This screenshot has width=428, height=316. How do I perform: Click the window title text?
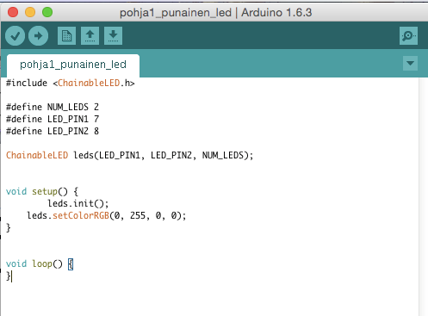click(x=215, y=13)
